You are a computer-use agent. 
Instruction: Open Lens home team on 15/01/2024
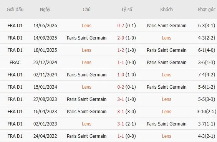click(86, 87)
